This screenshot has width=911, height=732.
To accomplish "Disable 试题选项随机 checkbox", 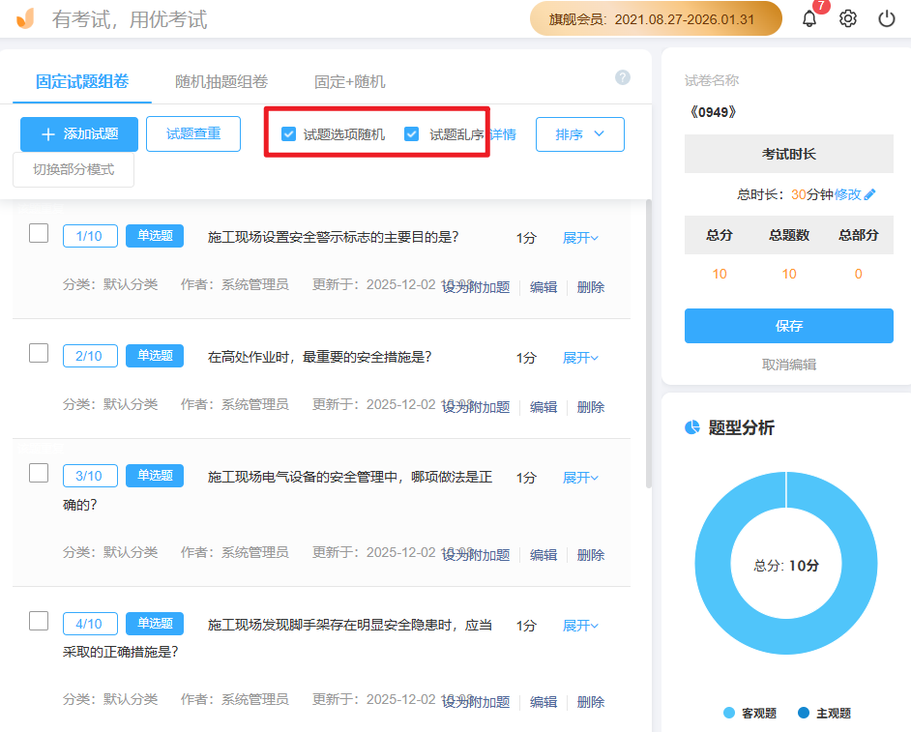I will 287,133.
